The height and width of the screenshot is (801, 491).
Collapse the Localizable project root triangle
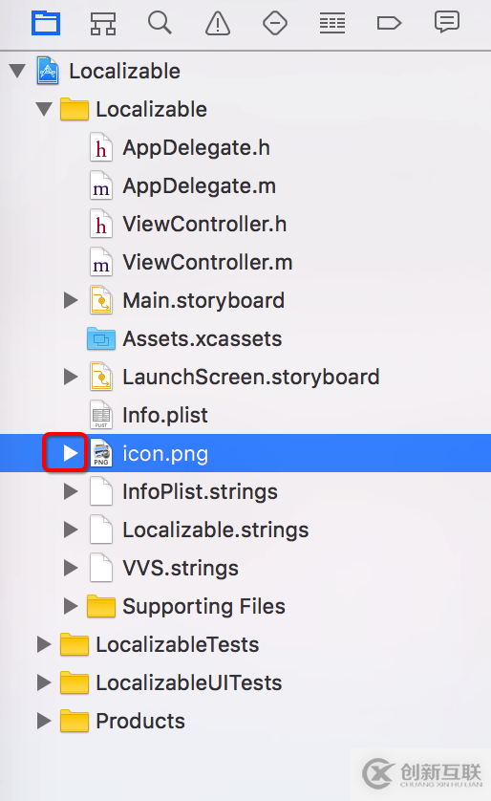click(17, 71)
